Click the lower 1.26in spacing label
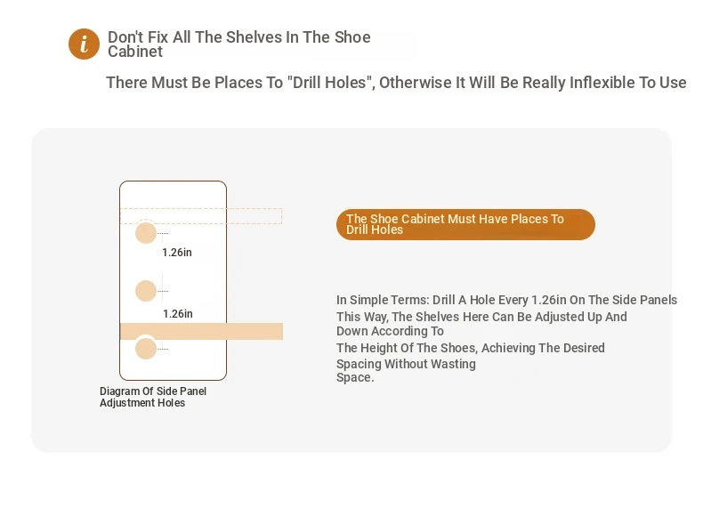 (x=178, y=314)
